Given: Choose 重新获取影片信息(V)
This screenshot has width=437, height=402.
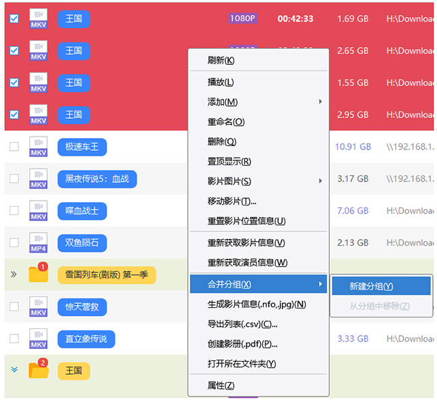Looking at the screenshot, I should (258, 243).
